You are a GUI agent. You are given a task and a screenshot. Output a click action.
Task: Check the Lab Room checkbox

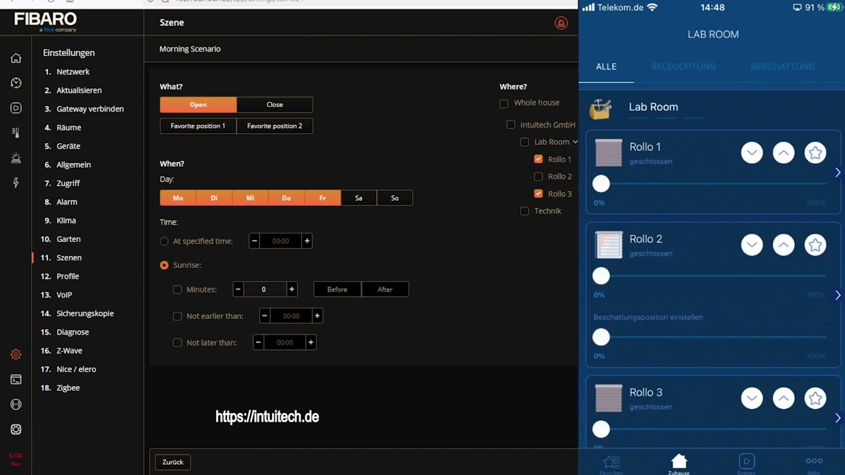525,142
